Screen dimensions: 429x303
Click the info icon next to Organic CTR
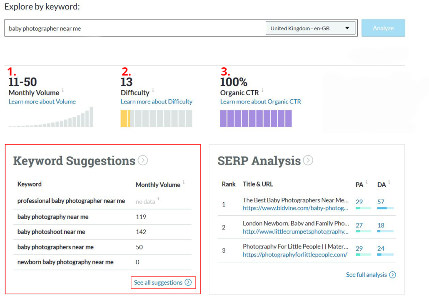coord(262,90)
